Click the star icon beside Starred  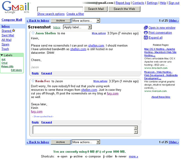pos(14,30)
